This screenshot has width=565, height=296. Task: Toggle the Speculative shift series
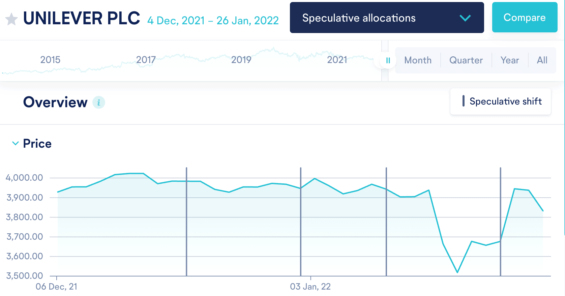coord(501,101)
